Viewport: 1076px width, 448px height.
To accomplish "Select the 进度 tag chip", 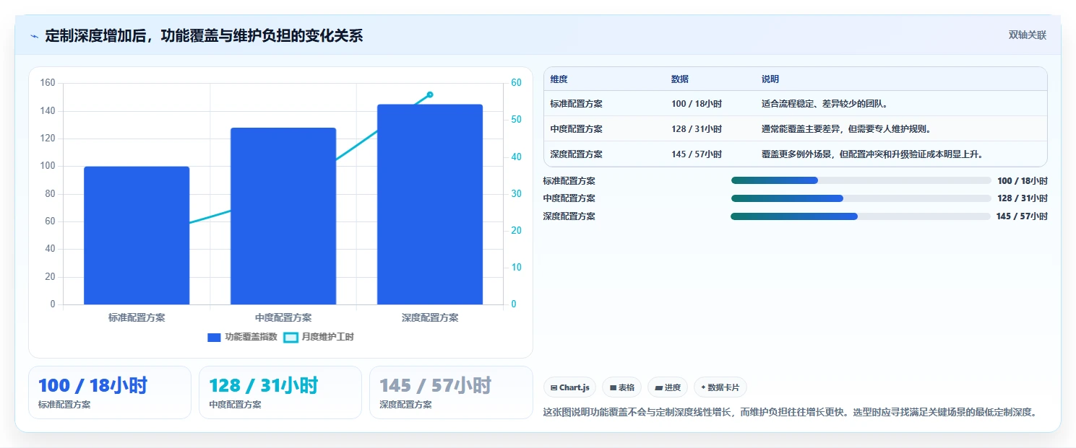I will (x=668, y=387).
